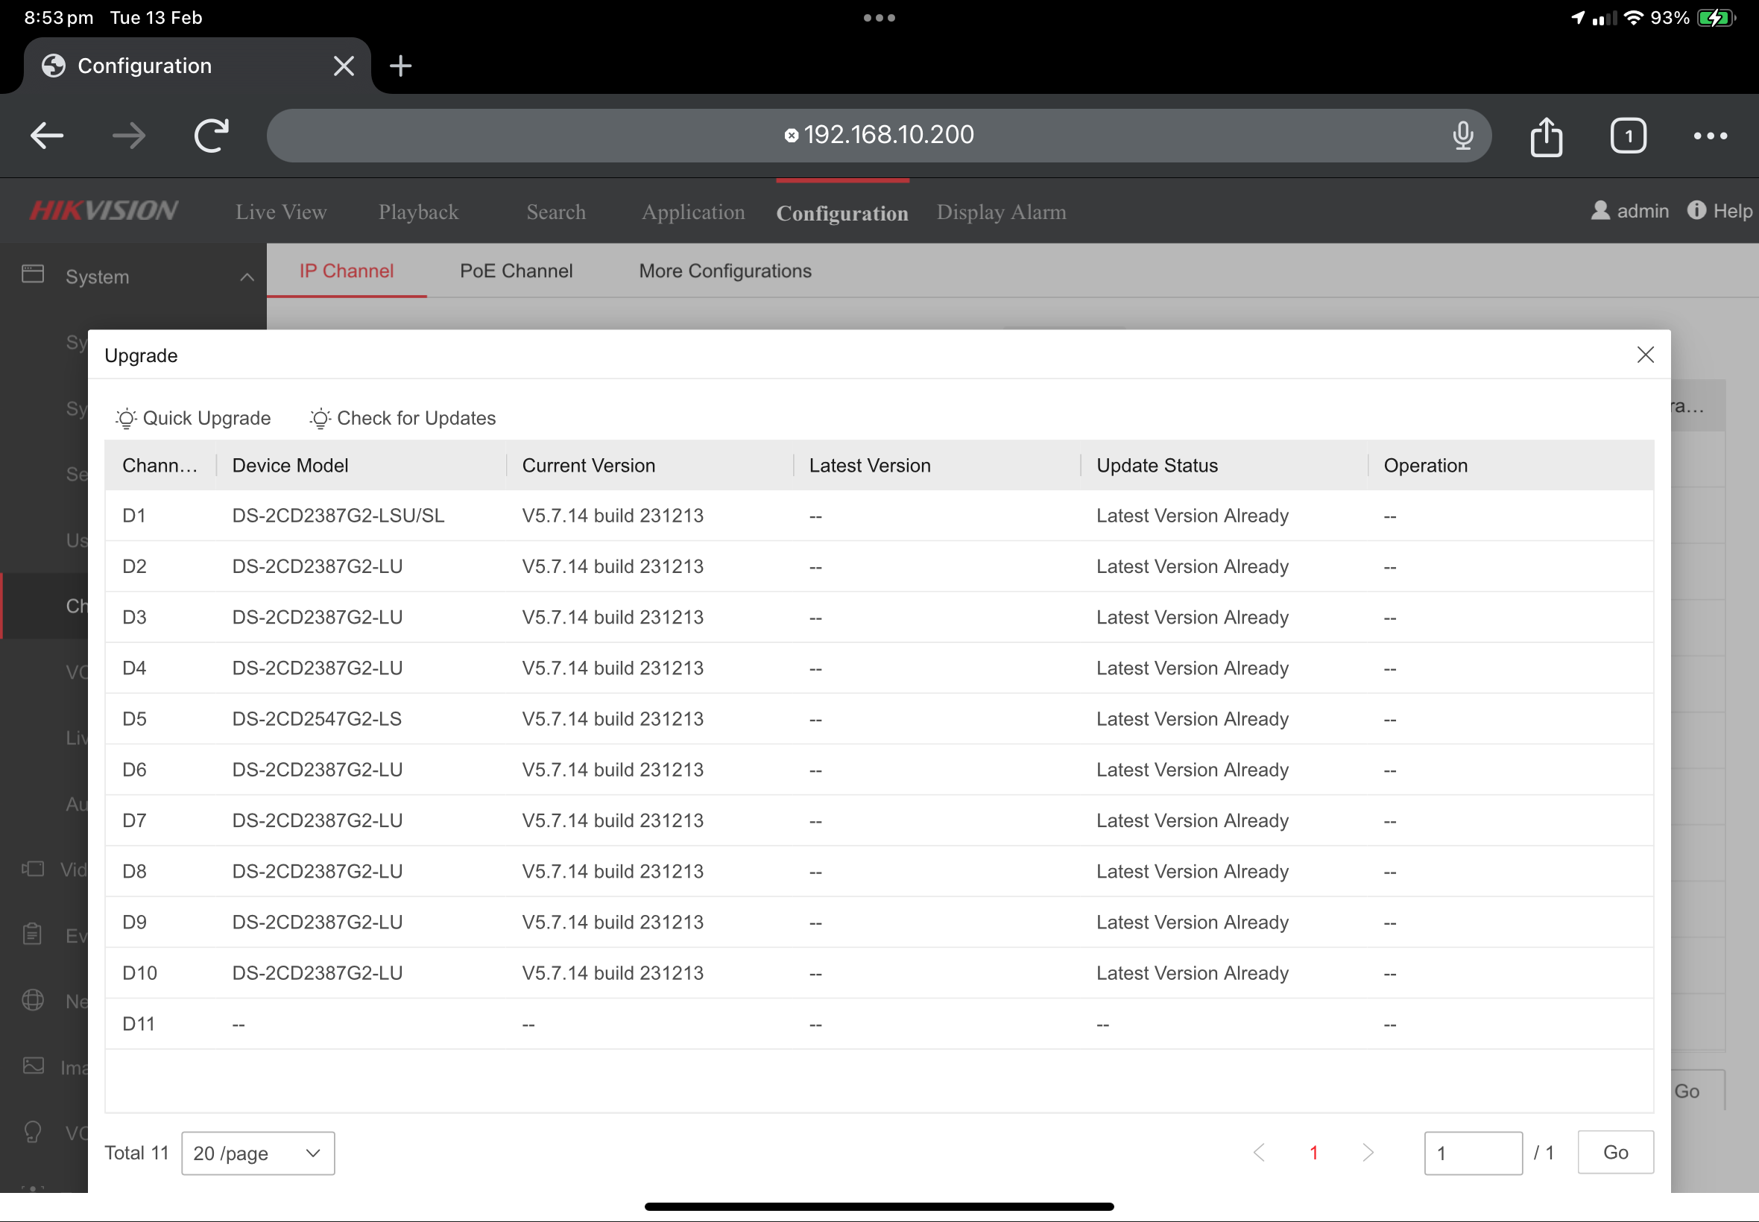This screenshot has height=1222, width=1759.
Task: Tap the microphone icon in address bar
Action: pos(1462,136)
